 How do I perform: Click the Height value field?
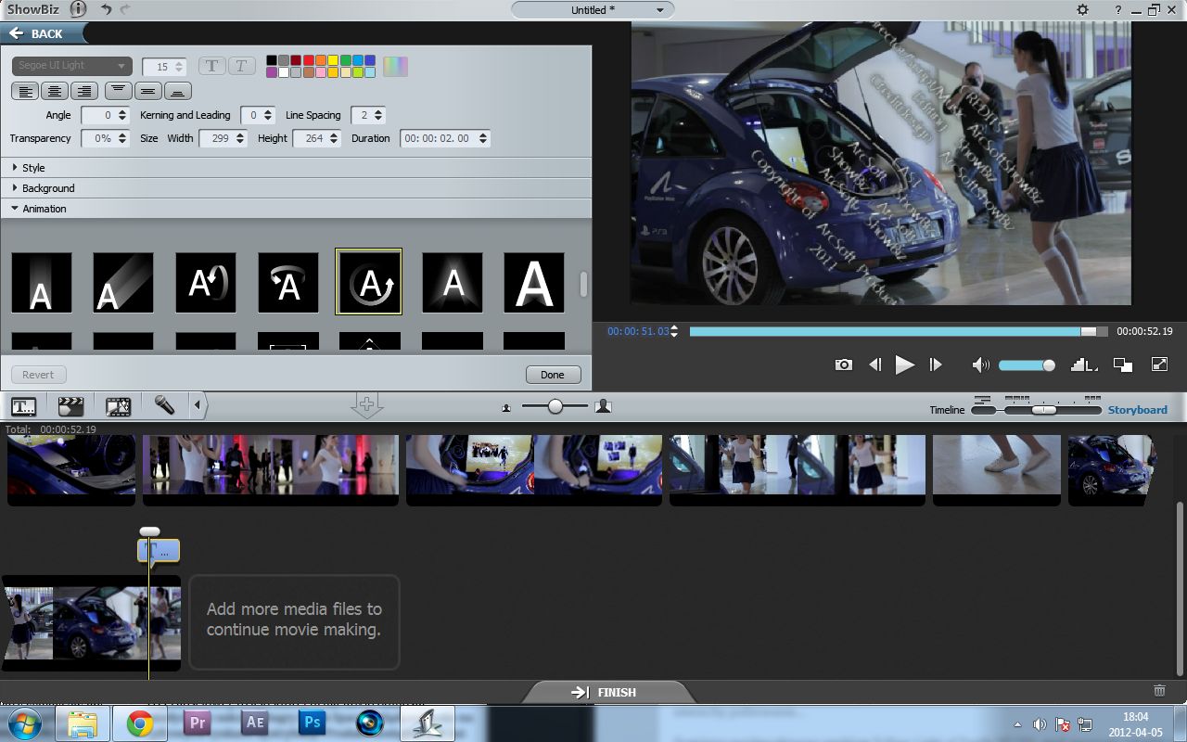coord(317,138)
